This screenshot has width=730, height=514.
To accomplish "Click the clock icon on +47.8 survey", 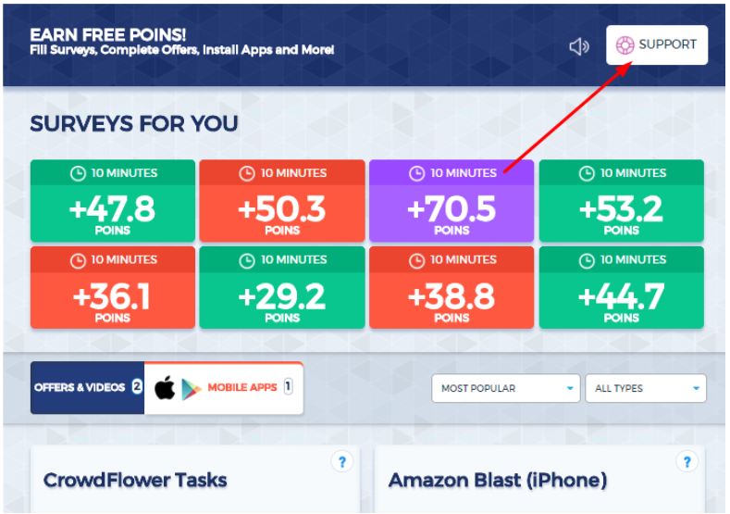I will (78, 173).
